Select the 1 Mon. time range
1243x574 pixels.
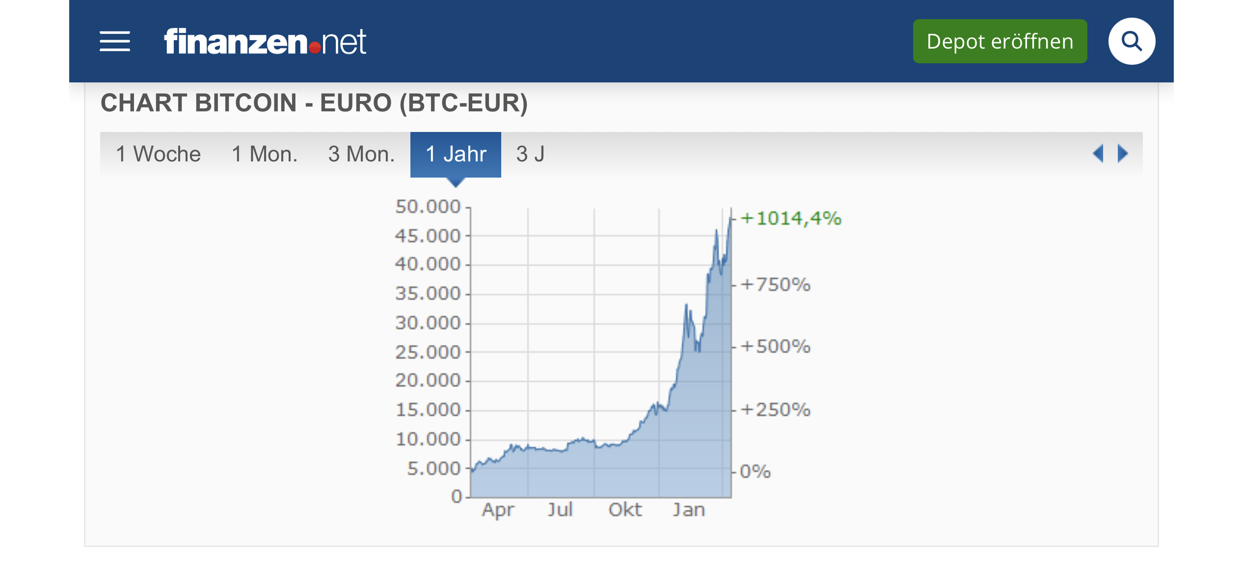pos(265,154)
